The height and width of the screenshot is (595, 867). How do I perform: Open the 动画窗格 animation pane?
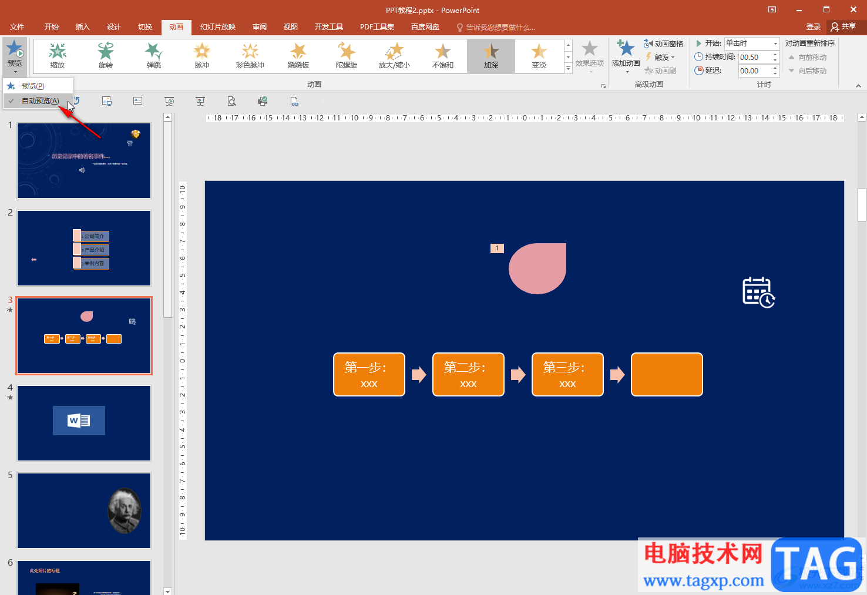click(664, 44)
